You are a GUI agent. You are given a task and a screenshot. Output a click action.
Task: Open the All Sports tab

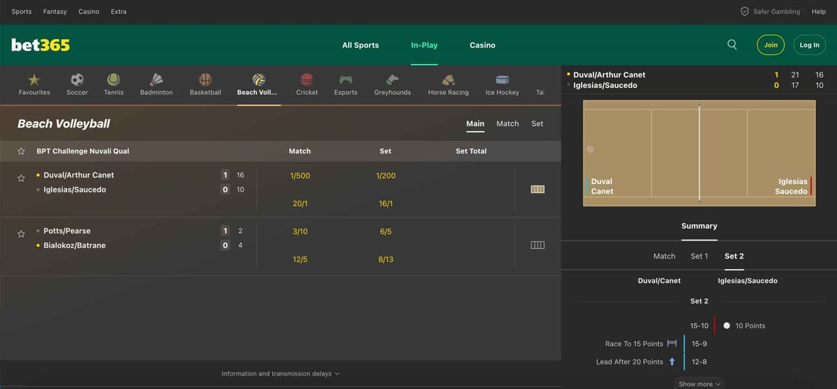[361, 45]
